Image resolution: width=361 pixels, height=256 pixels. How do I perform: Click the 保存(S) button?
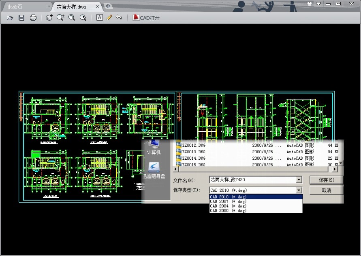[327, 180]
